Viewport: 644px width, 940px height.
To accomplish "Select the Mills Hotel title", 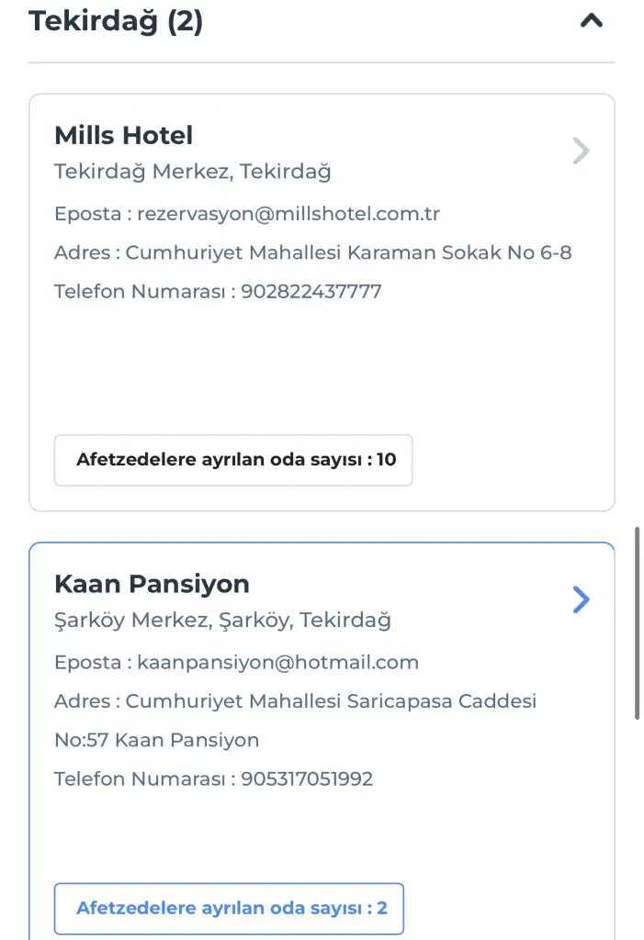I will click(x=124, y=136).
